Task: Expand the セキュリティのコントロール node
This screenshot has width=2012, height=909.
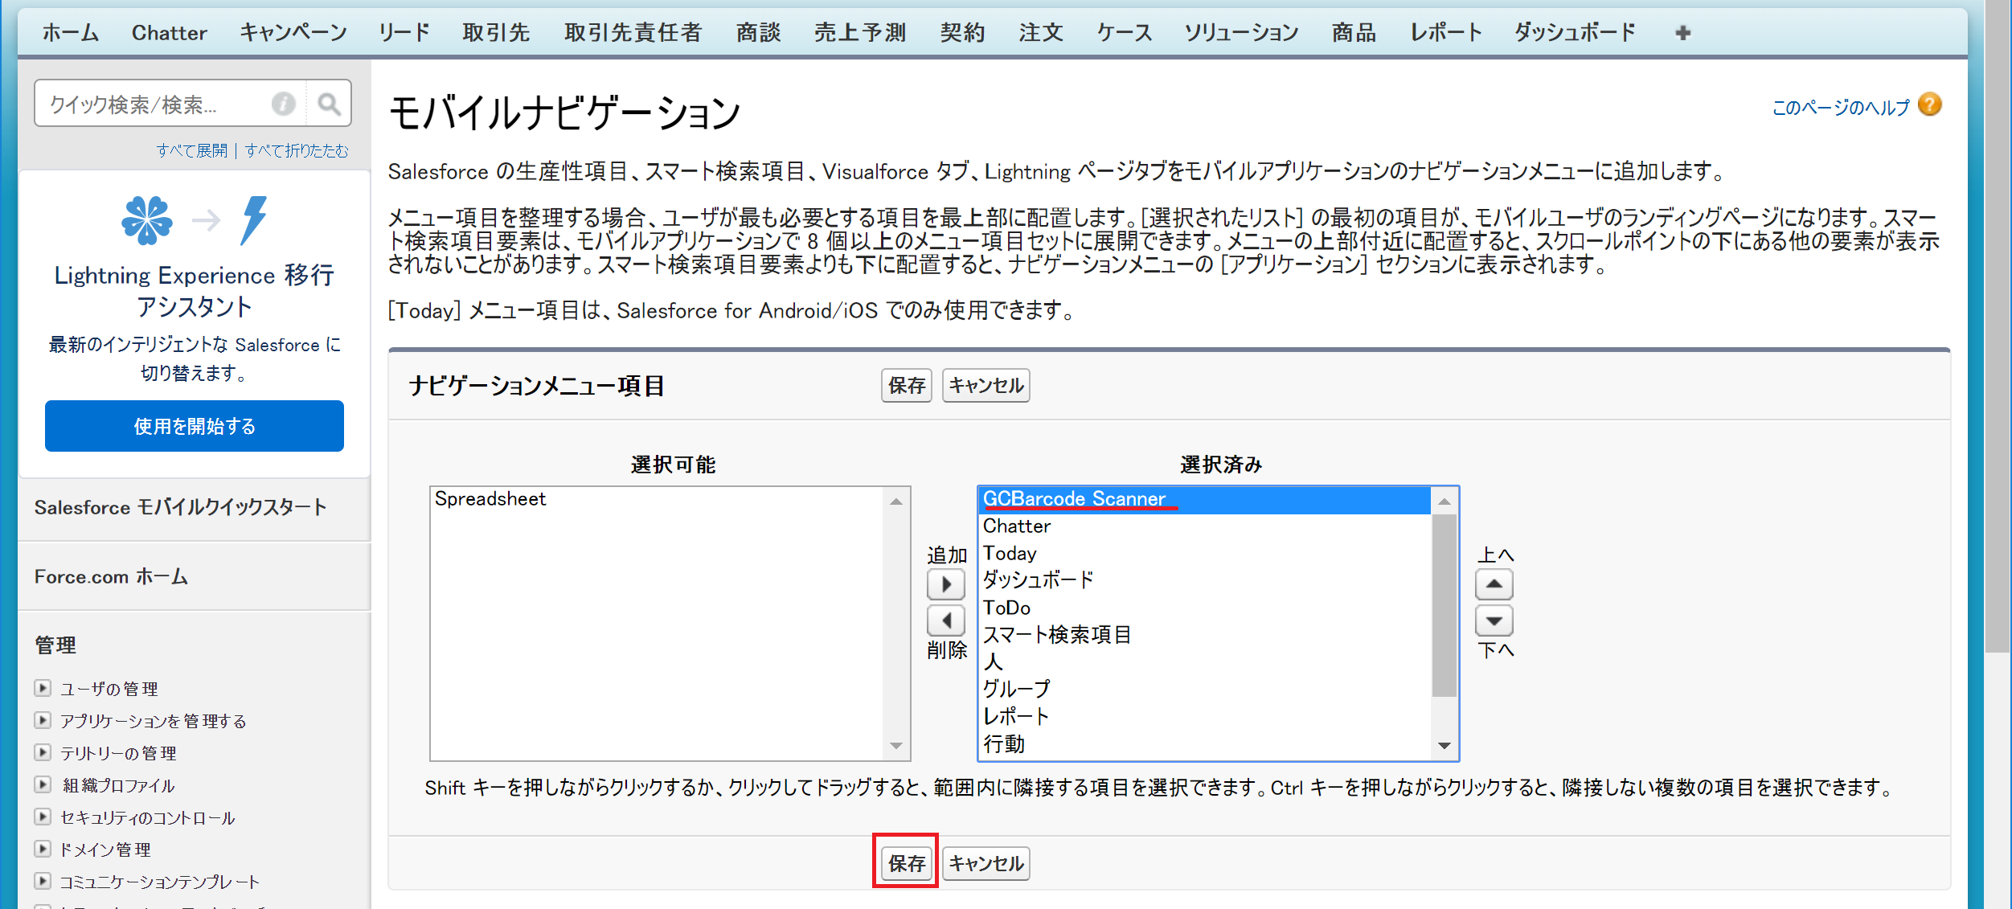Action: (x=43, y=817)
